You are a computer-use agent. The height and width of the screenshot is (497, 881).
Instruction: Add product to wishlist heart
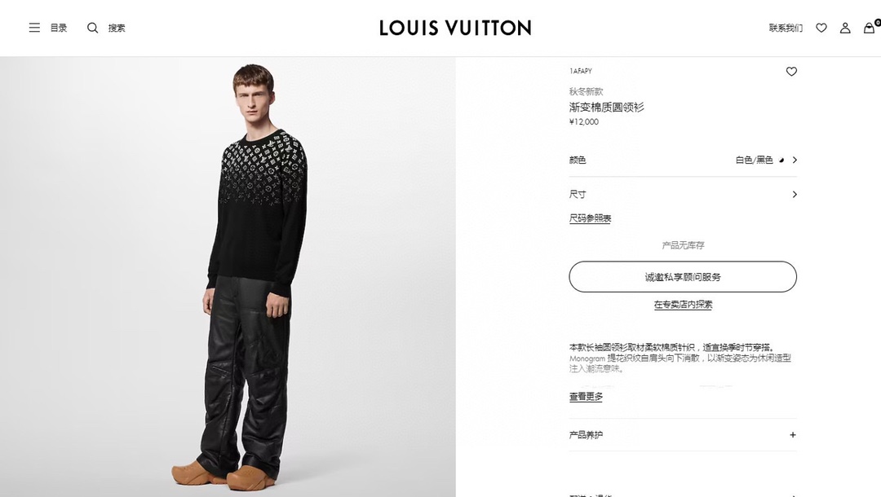pos(791,71)
